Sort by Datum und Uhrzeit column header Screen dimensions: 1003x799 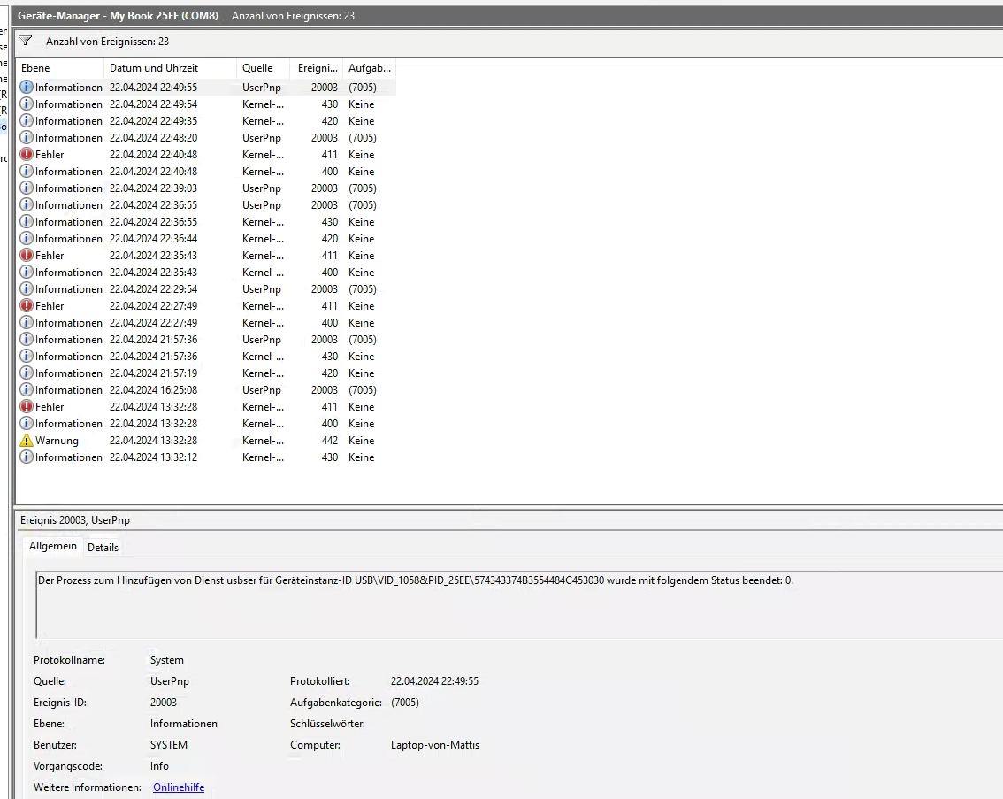tap(170, 68)
